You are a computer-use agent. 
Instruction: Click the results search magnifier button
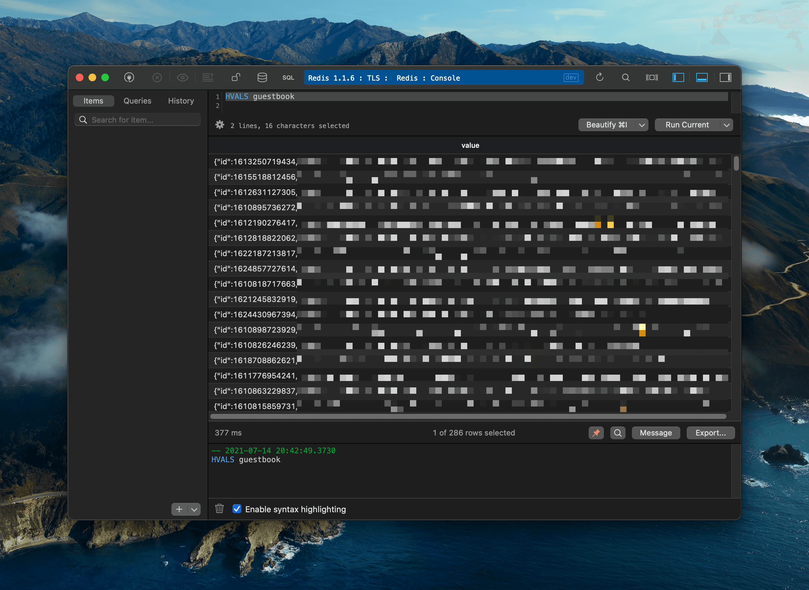click(618, 433)
